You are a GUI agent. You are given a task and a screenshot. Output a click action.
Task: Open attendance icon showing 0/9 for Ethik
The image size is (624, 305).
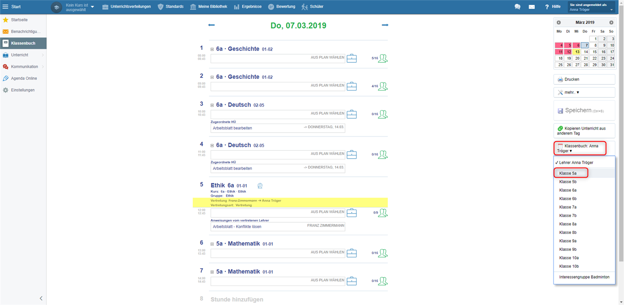[383, 213]
